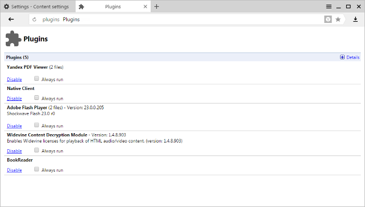Click the Plugins (5) header text
This screenshot has width=365, height=207.
(17, 57)
